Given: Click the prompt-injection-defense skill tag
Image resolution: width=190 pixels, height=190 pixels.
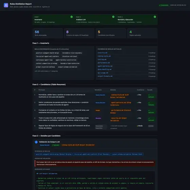Looking at the screenshot, I should coord(45,67).
